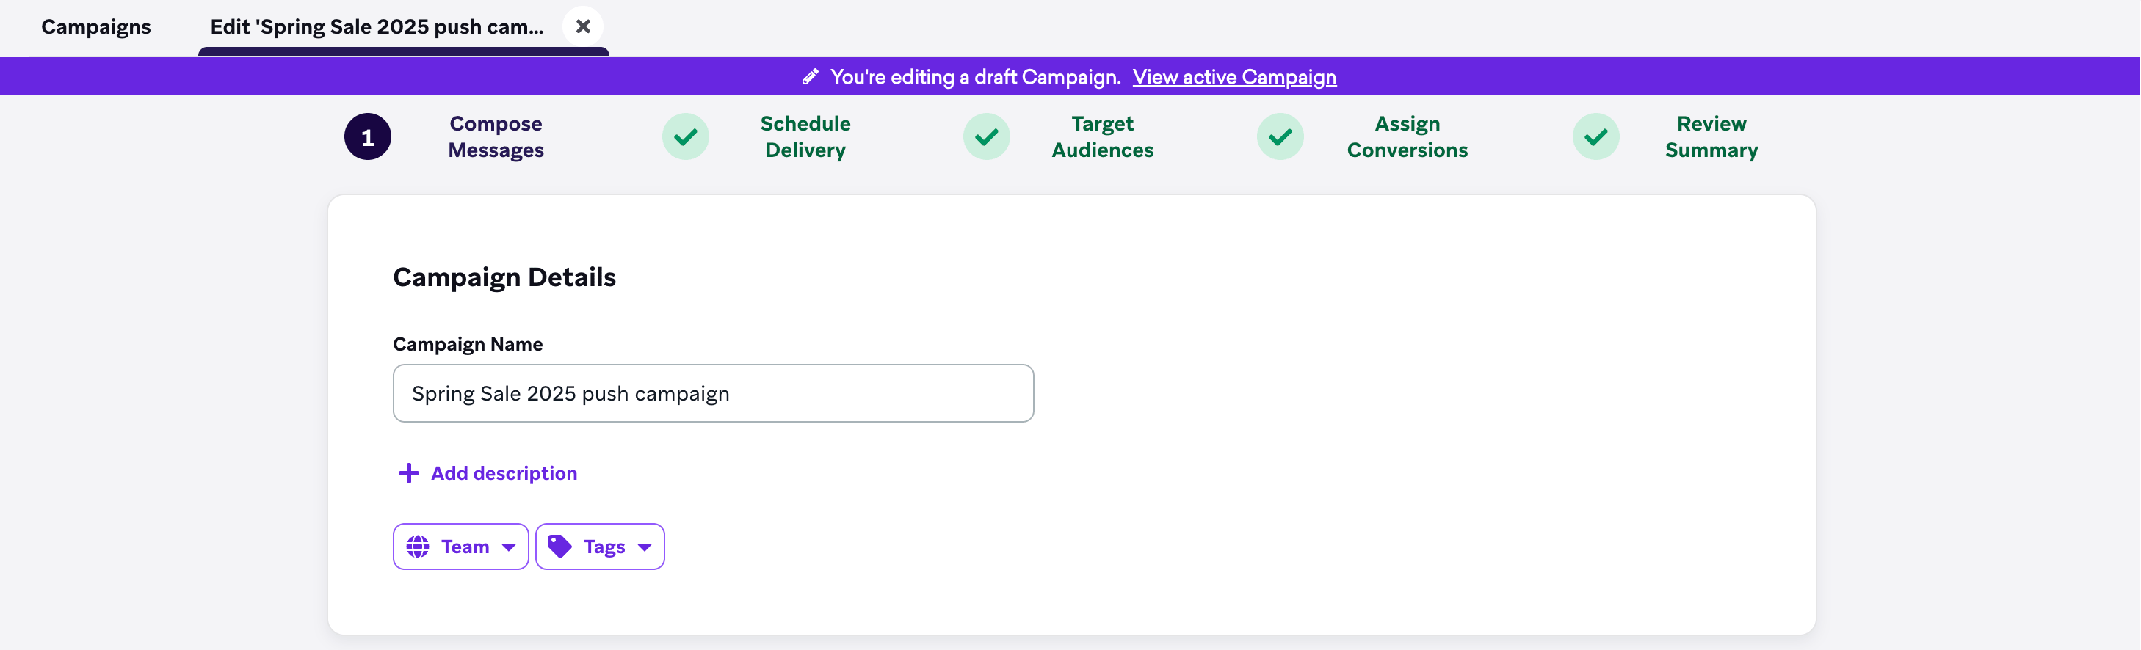Select the Edit 'Spring Sale 2025 push cam...' tab

tap(377, 26)
